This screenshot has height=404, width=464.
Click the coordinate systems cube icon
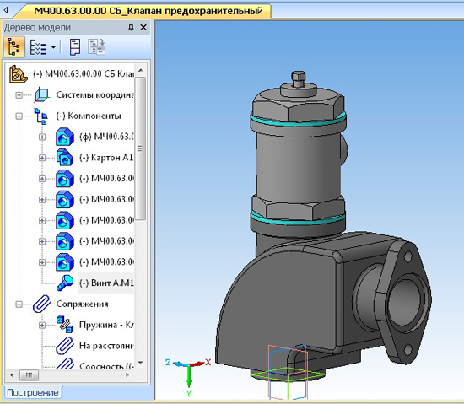(x=41, y=95)
